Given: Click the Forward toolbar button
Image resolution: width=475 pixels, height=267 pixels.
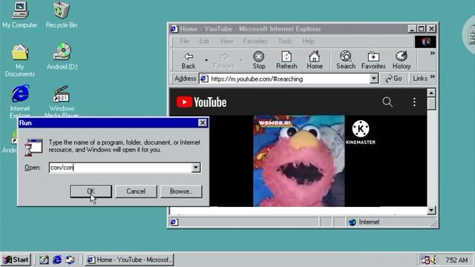Looking at the screenshot, I should click(x=224, y=61).
